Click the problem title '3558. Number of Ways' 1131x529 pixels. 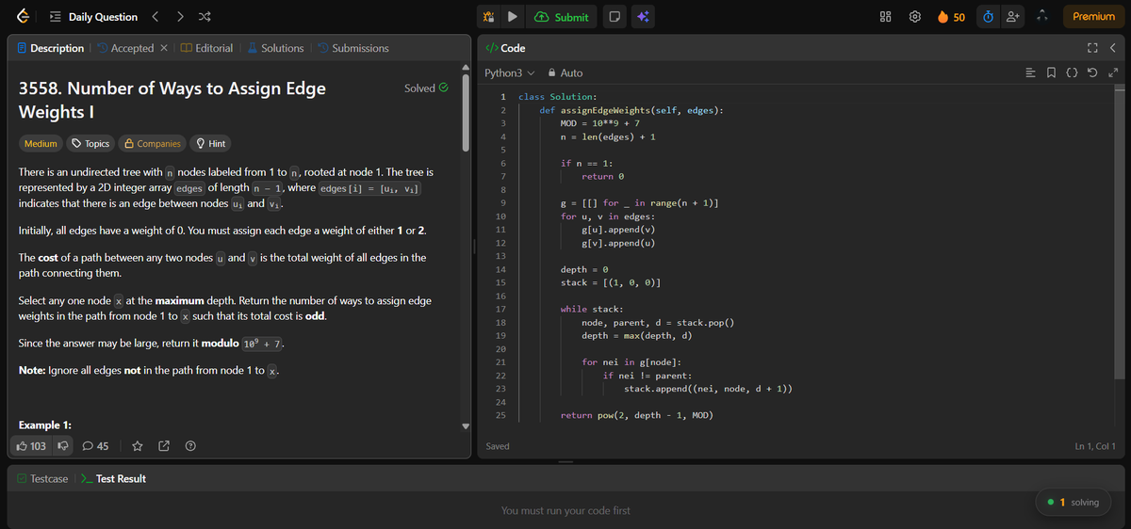tap(172, 99)
